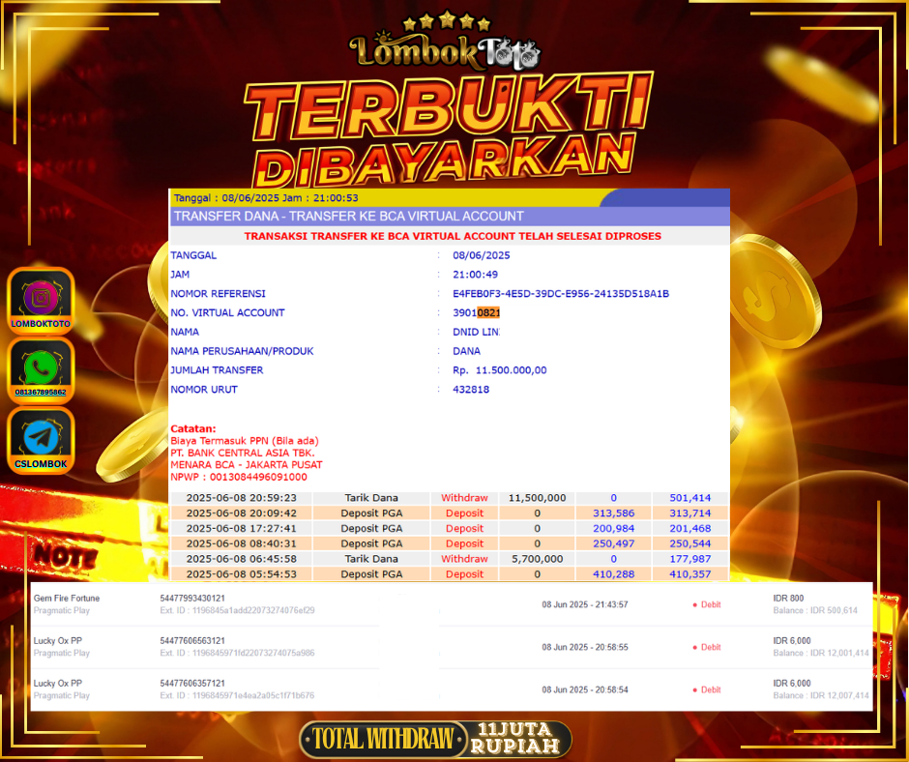Click Rp. 11.500.000,00 transfer amount

pyautogui.click(x=499, y=370)
